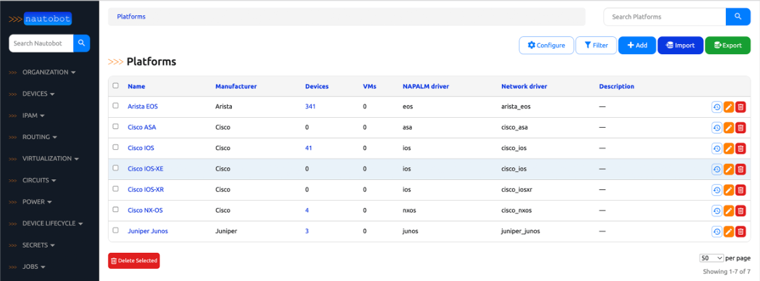Select the Cisco IOS-XE row checkbox
Screen dimensions: 760x281
tap(115, 168)
